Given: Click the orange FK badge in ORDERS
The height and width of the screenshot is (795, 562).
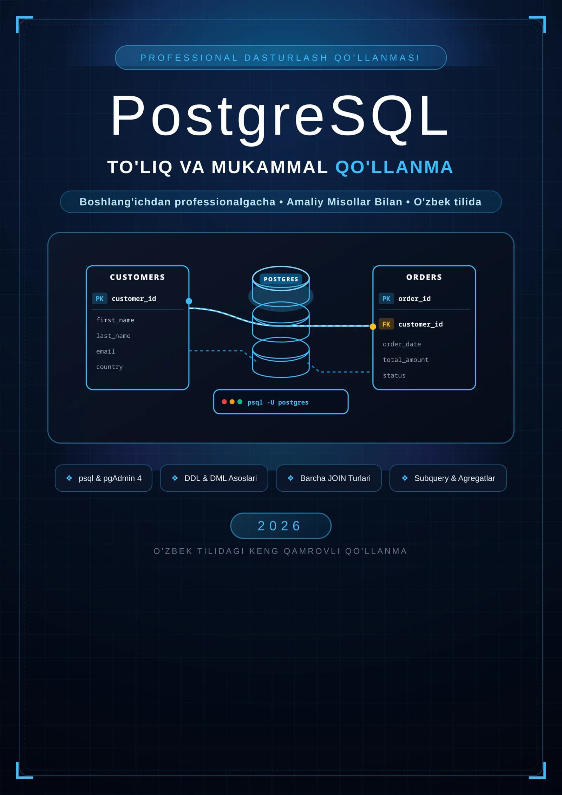Looking at the screenshot, I should tap(386, 324).
